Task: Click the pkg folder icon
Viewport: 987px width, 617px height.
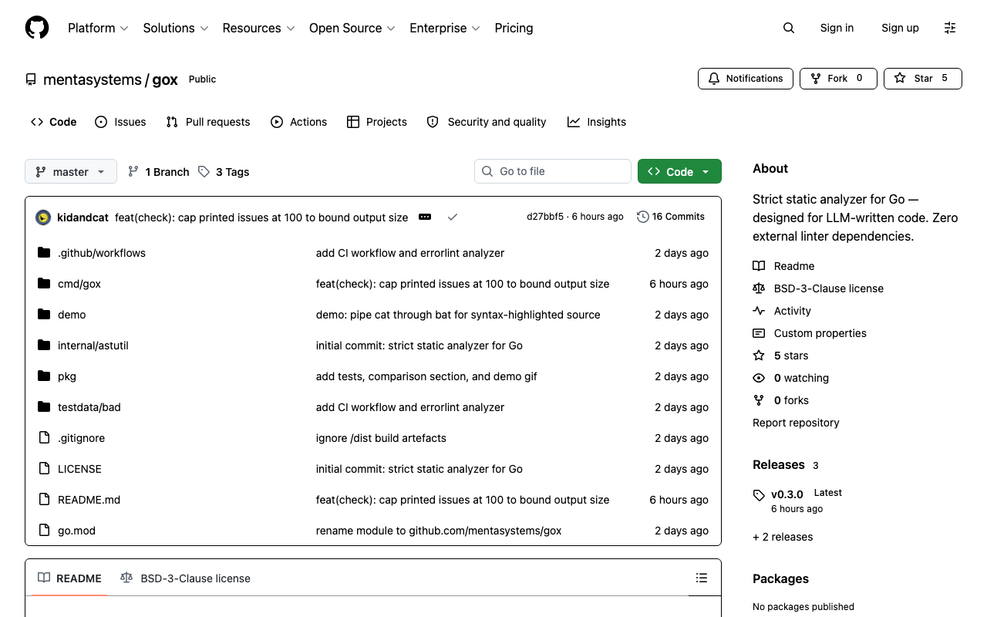Action: coord(44,376)
